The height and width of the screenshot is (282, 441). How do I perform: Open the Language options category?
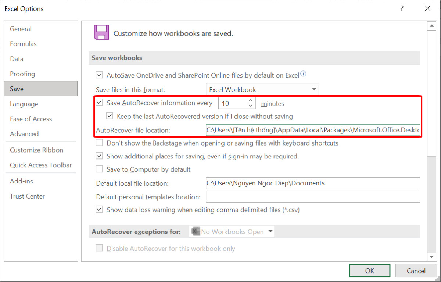tap(41, 104)
